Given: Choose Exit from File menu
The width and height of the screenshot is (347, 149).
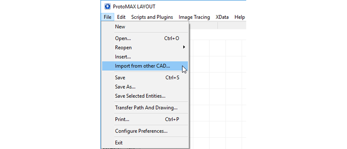Looking at the screenshot, I should 119,143.
